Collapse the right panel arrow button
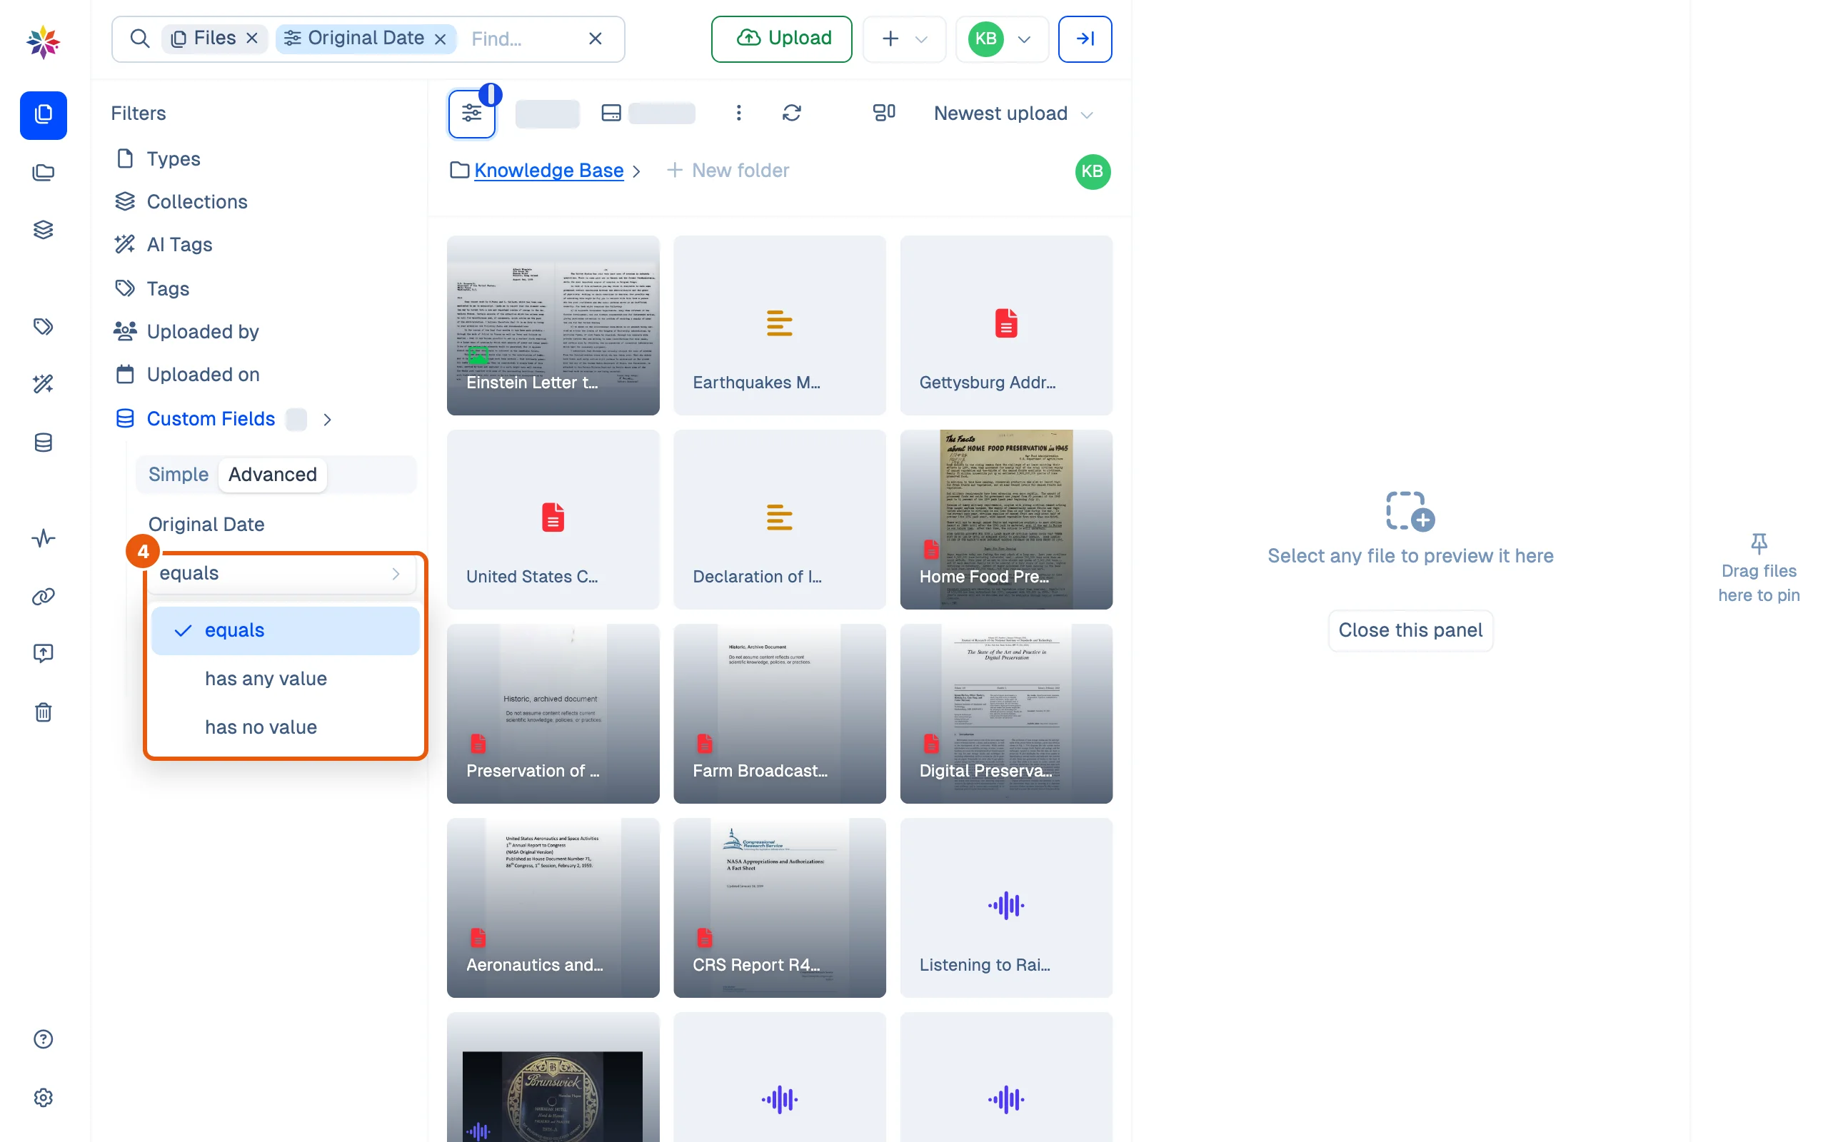This screenshot has width=1828, height=1142. [x=1085, y=39]
